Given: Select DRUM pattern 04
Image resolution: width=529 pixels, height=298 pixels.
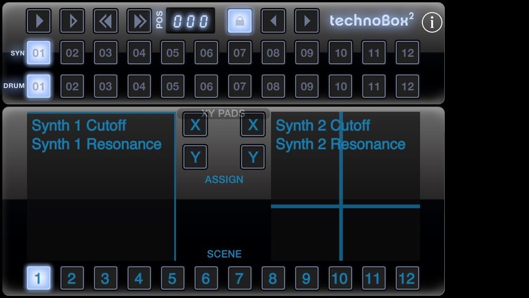Looking at the screenshot, I should tap(139, 87).
